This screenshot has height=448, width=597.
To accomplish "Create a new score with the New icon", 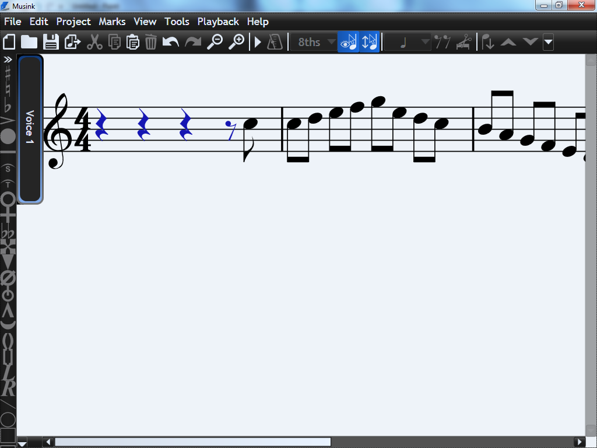I will click(9, 42).
